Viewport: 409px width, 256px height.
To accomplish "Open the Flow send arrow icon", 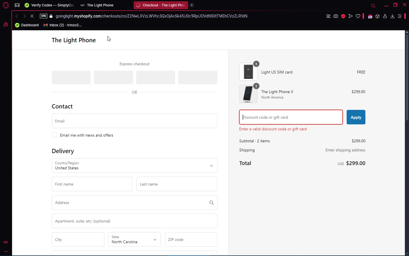I will (x=351, y=16).
